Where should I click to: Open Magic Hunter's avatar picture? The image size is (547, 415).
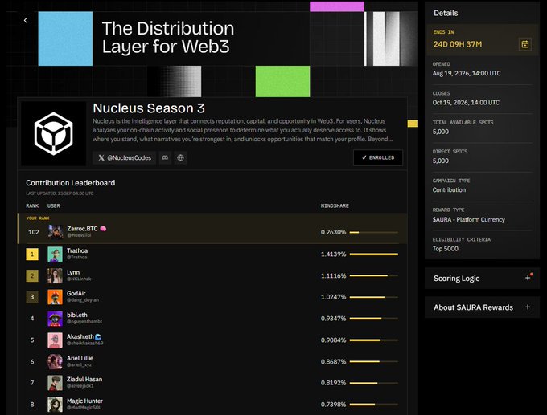56,405
